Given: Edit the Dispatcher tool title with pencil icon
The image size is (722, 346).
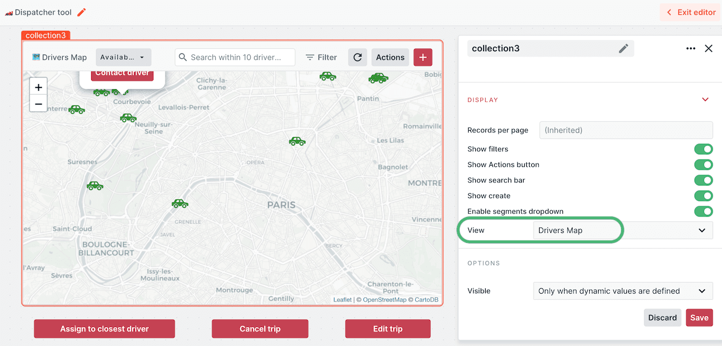Looking at the screenshot, I should pyautogui.click(x=82, y=12).
